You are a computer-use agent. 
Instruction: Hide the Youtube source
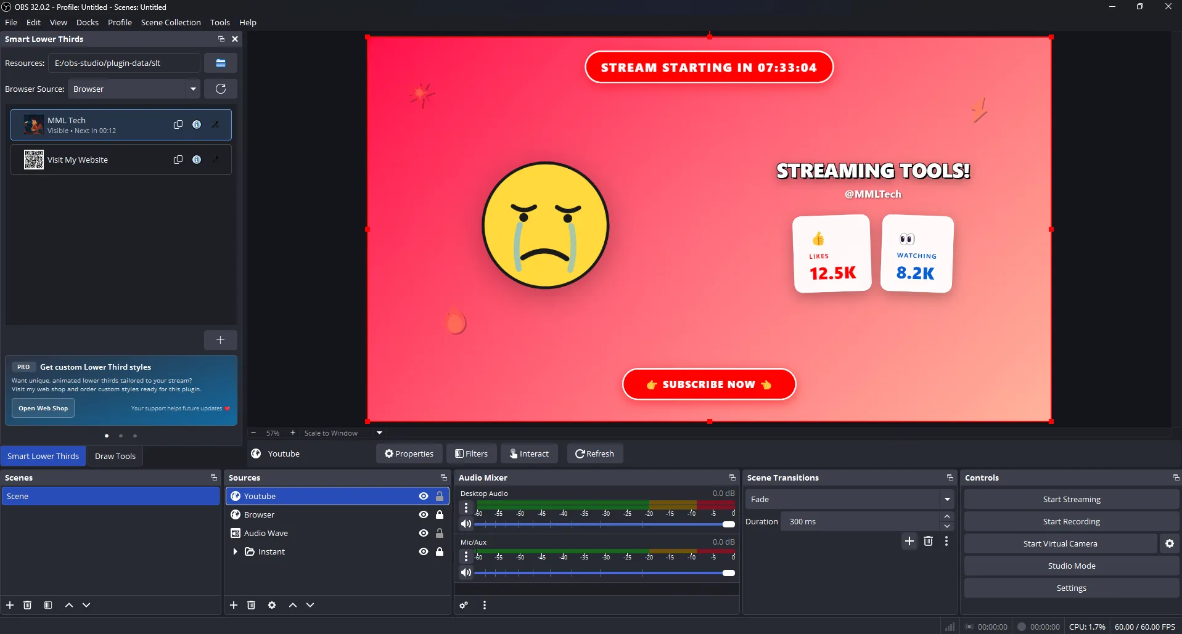click(422, 495)
